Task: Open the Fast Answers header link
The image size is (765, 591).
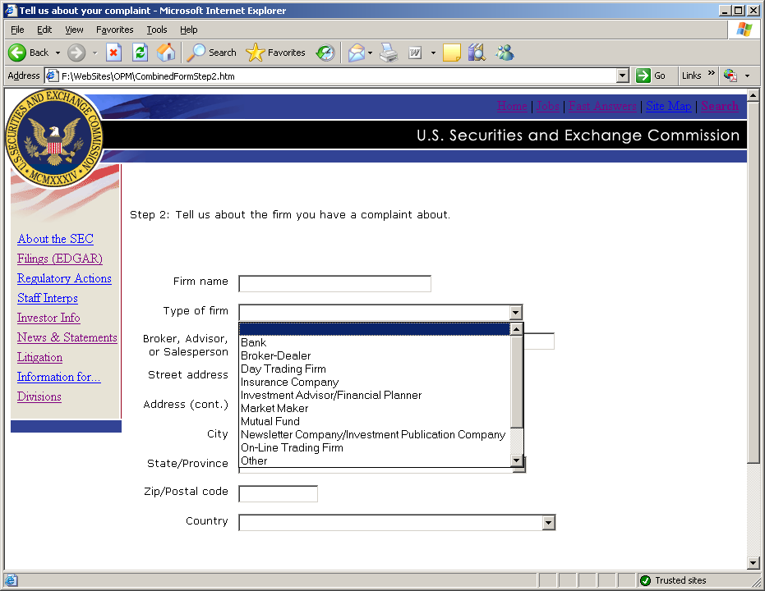Action: click(x=602, y=106)
